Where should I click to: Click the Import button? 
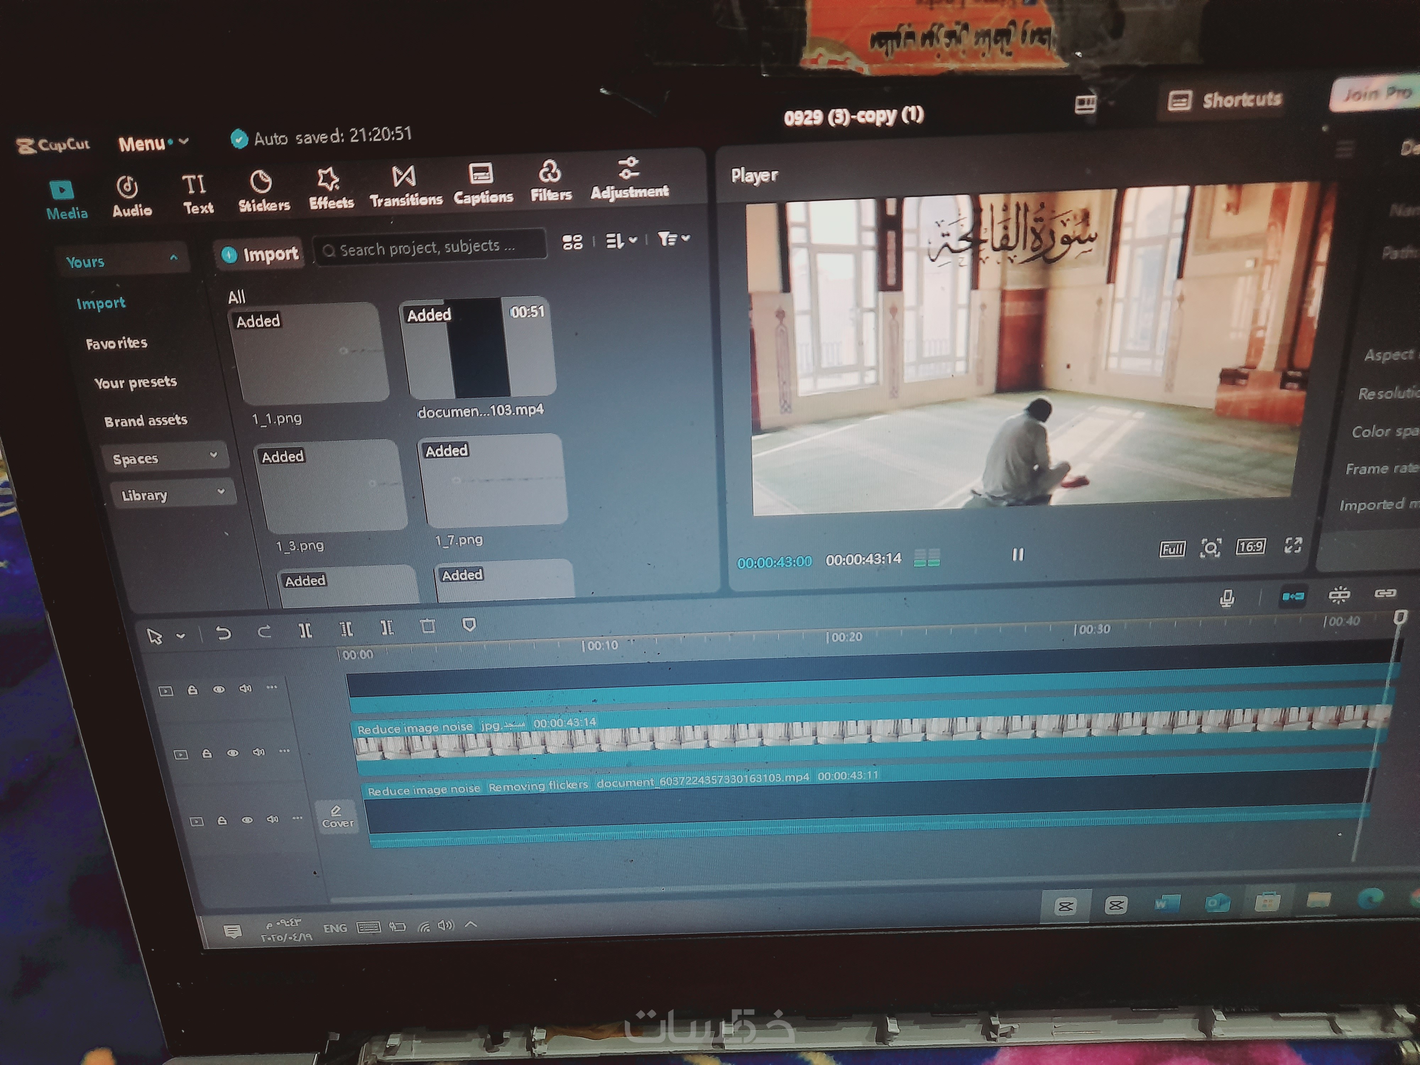261,254
